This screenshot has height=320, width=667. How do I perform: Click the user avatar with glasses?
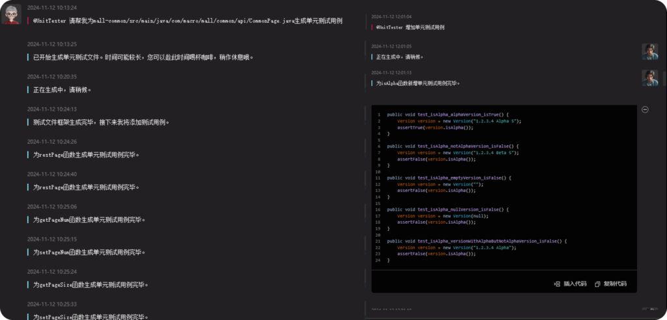11,14
